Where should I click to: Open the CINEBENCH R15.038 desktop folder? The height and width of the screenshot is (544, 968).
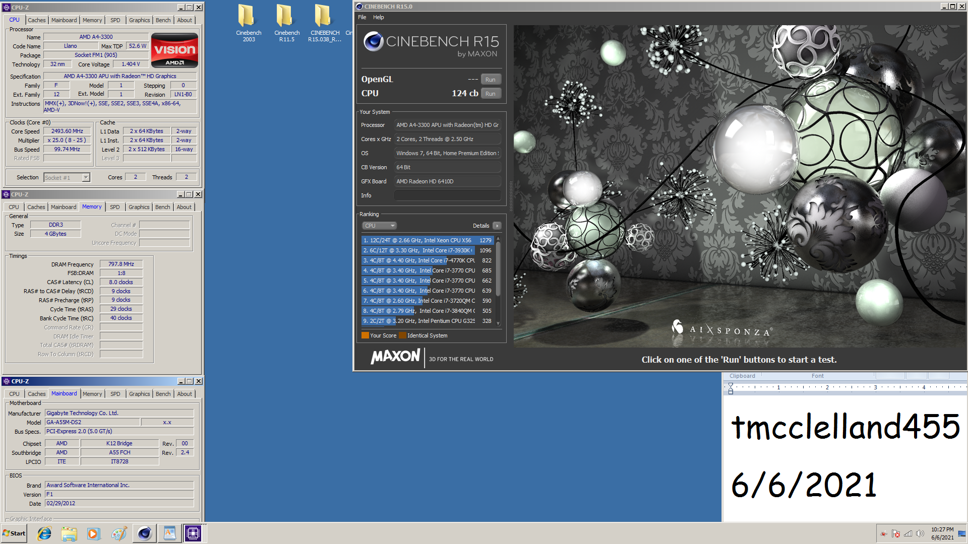tap(325, 23)
